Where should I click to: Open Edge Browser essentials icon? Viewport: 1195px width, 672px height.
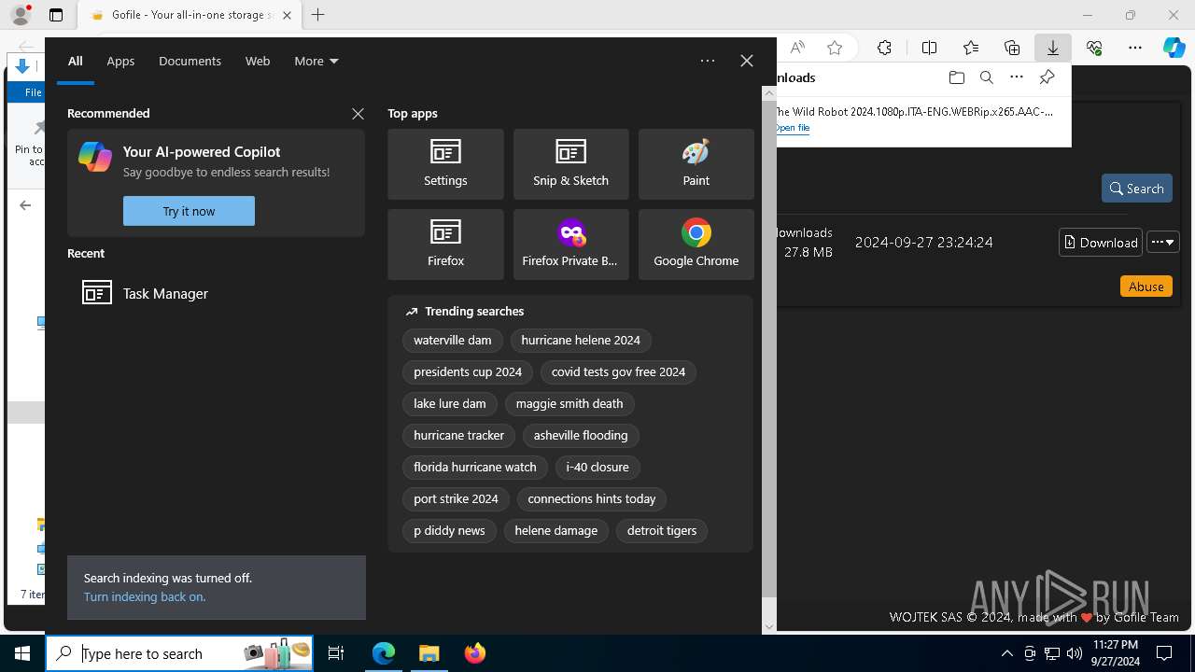pyautogui.click(x=1094, y=48)
